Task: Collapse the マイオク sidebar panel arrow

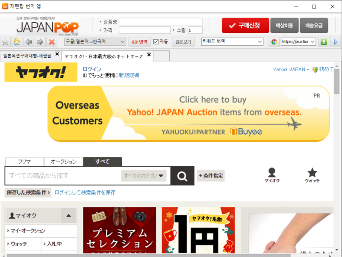Action: pyautogui.click(x=69, y=216)
